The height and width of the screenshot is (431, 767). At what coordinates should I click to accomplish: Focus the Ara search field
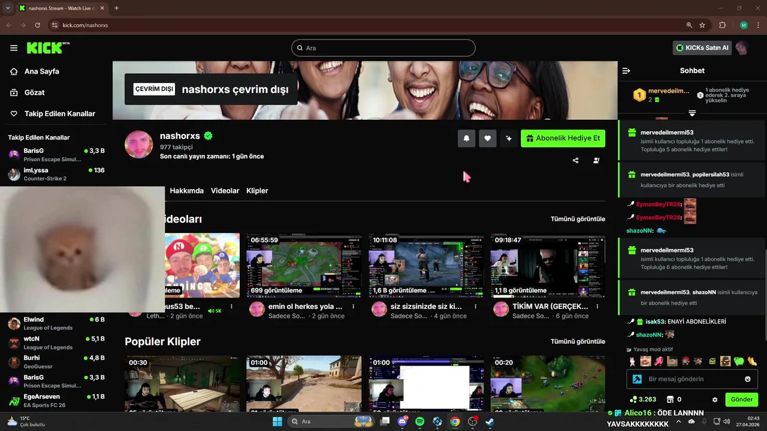(x=383, y=48)
